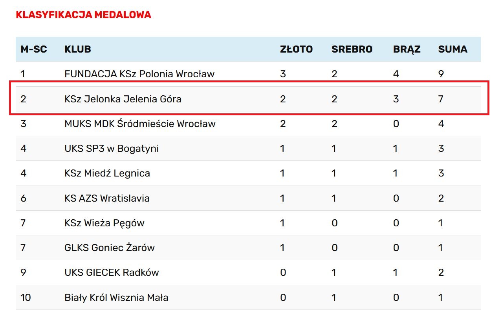Click Biały Król Wisznia Mała club name
This screenshot has width=491, height=315.
point(116,298)
